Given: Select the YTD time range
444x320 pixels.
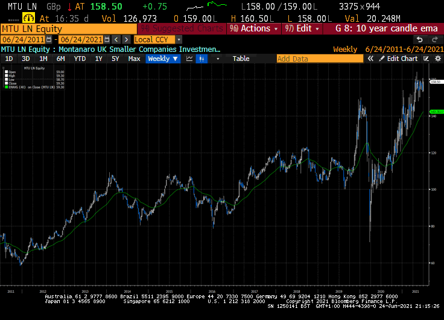Looking at the screenshot, I should [x=80, y=59].
